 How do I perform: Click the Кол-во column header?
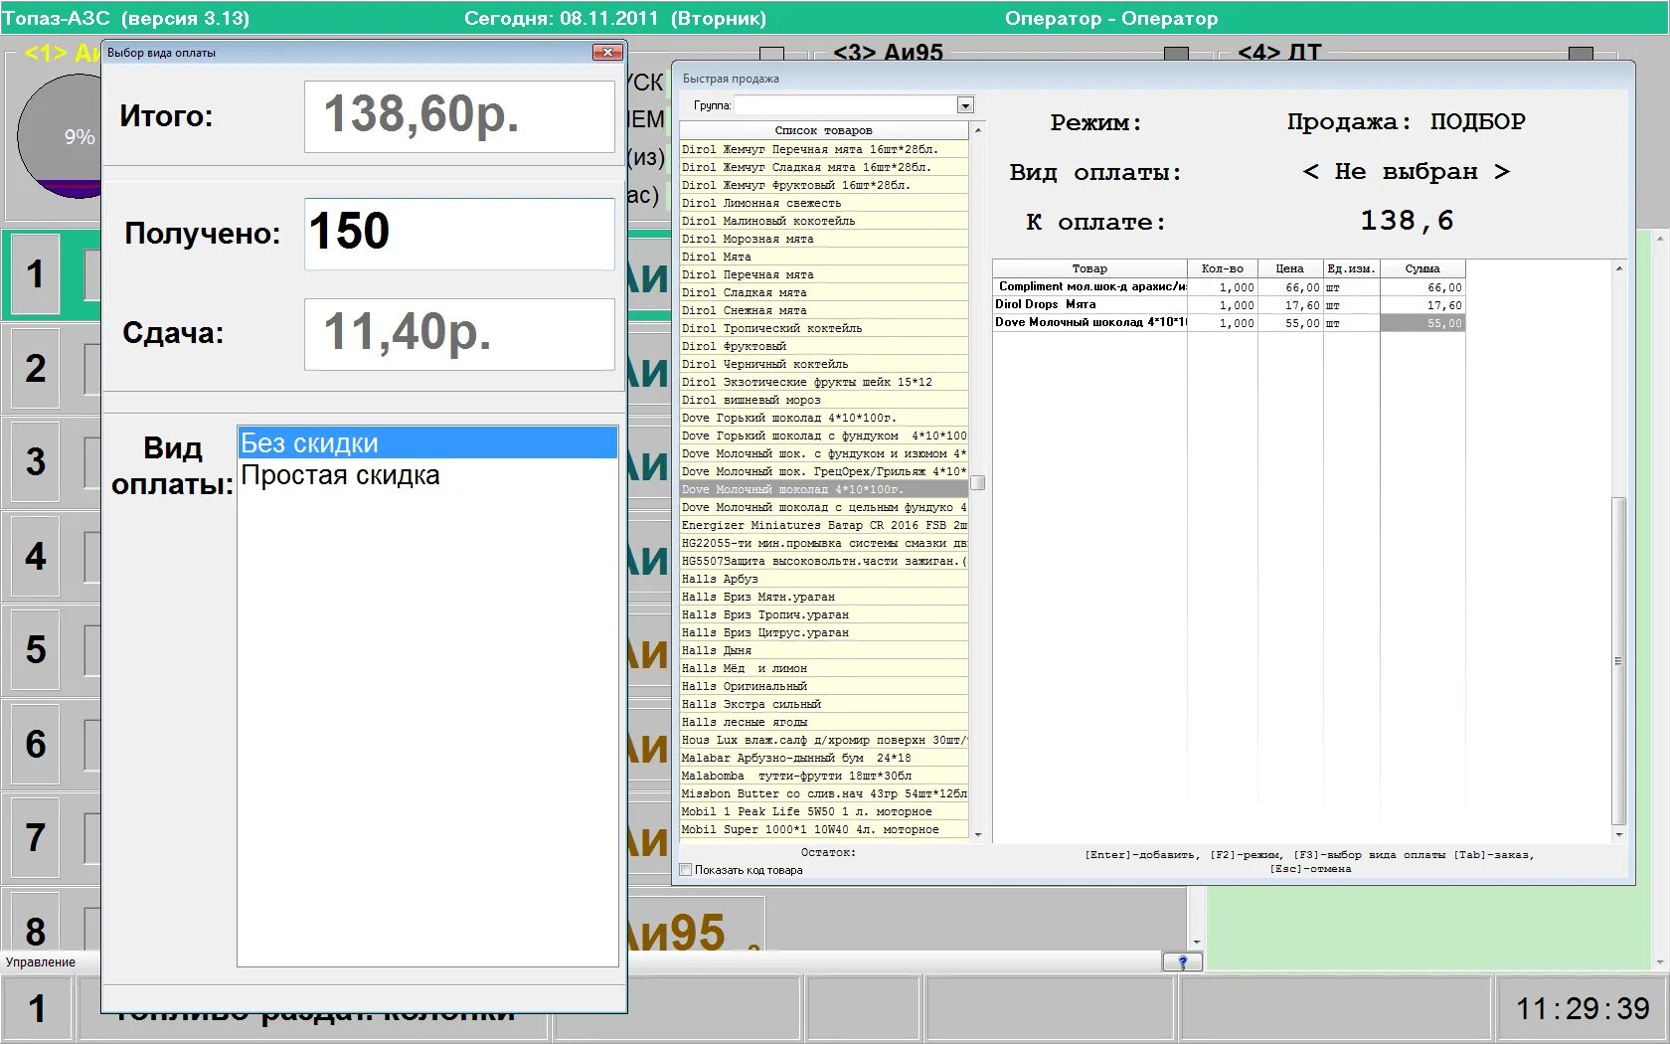(1223, 268)
